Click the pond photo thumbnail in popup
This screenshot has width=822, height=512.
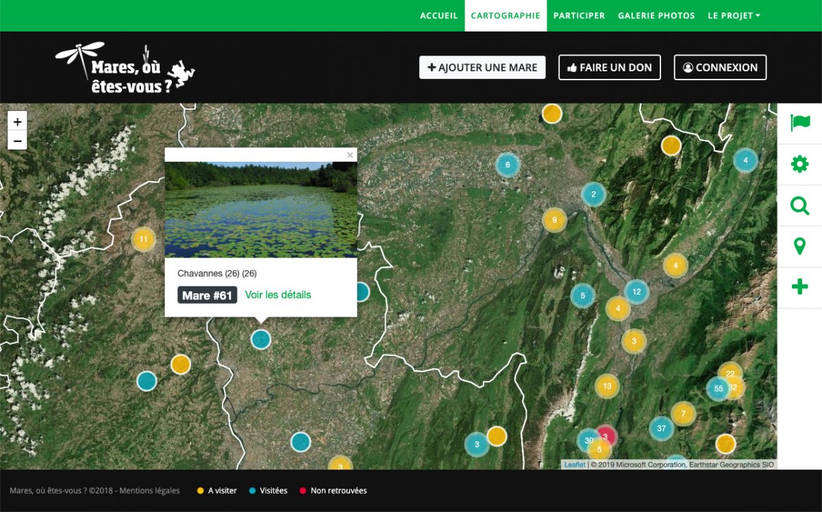tap(261, 209)
